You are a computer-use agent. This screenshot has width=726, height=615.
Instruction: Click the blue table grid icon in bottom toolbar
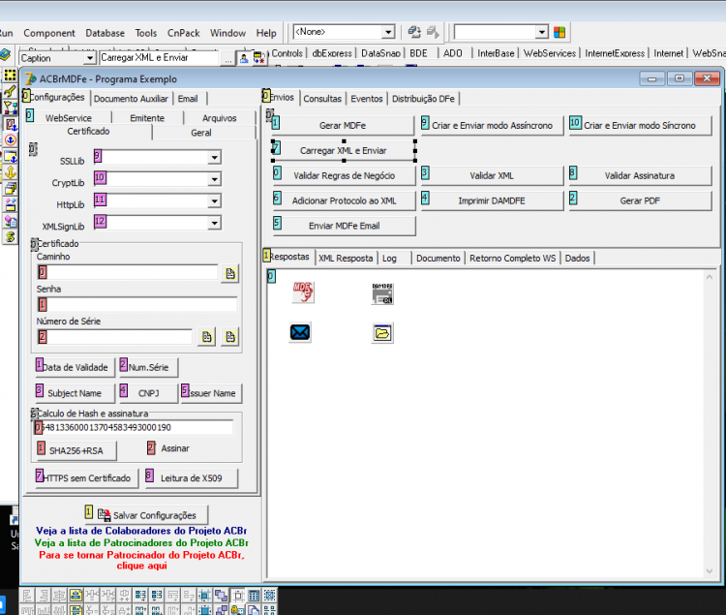(254, 595)
